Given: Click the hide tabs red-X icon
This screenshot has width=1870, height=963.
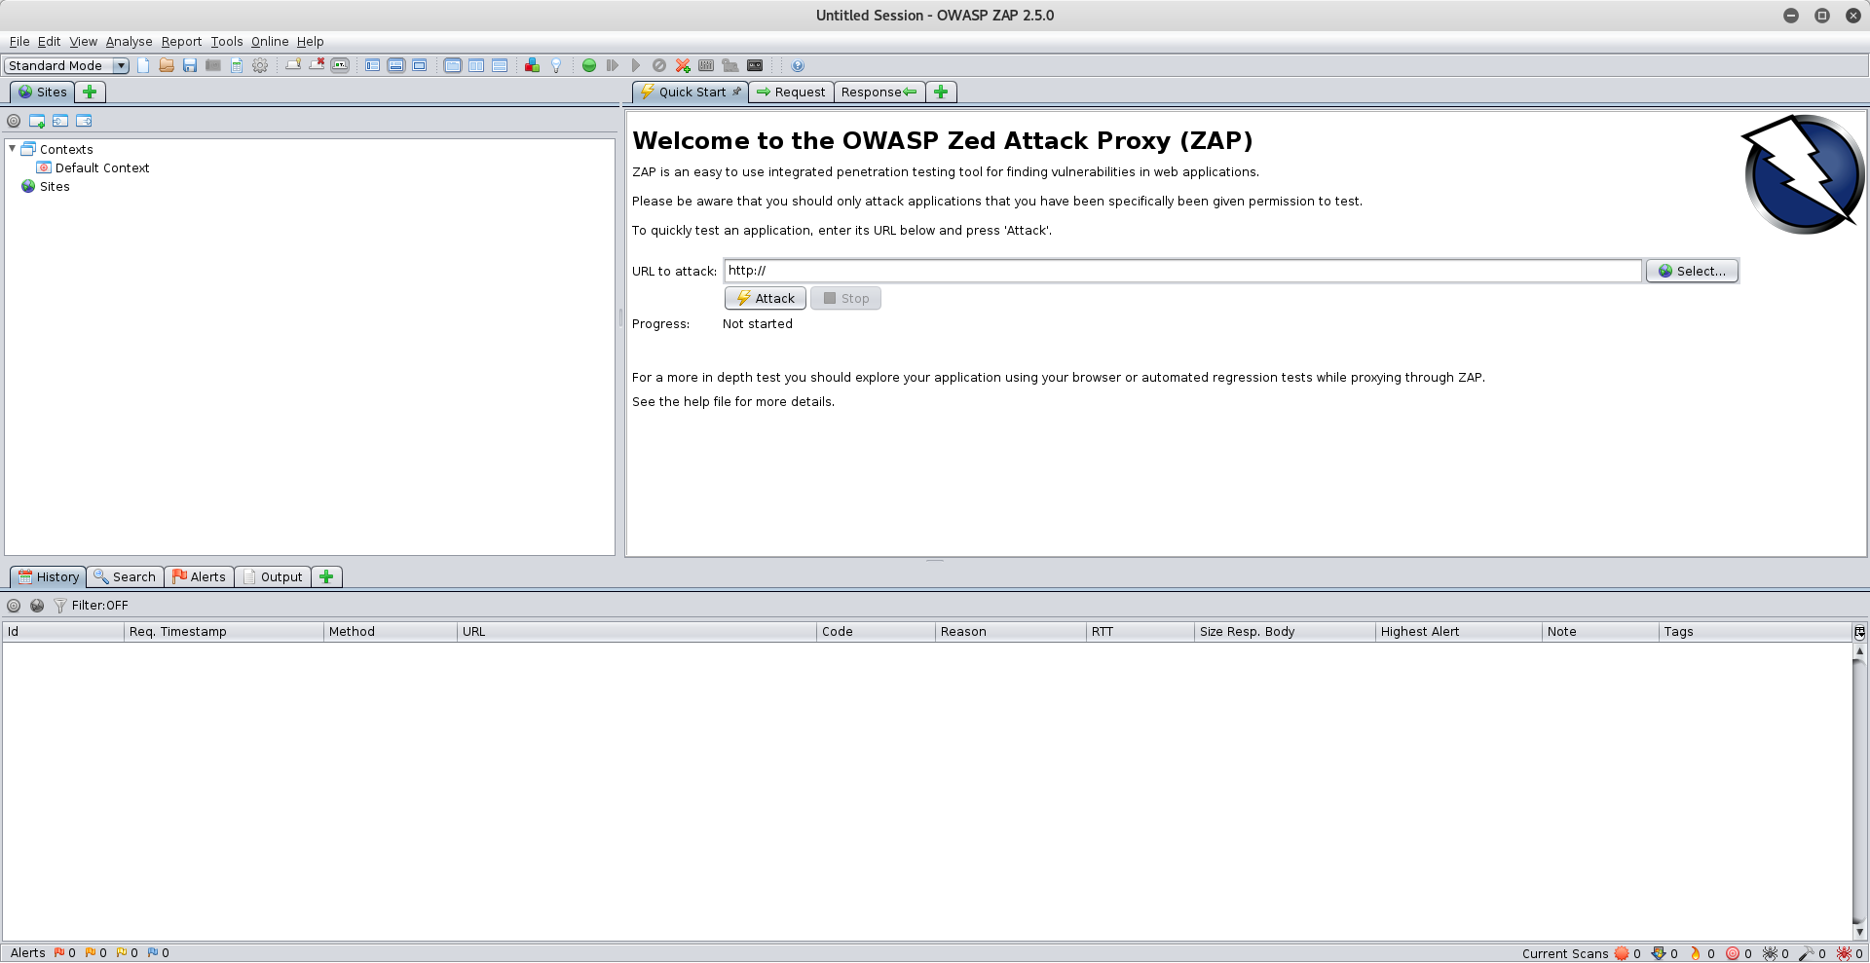Looking at the screenshot, I should click(x=317, y=65).
